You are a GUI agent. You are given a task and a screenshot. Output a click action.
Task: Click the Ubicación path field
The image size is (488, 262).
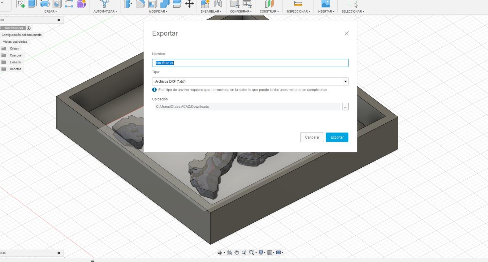247,107
